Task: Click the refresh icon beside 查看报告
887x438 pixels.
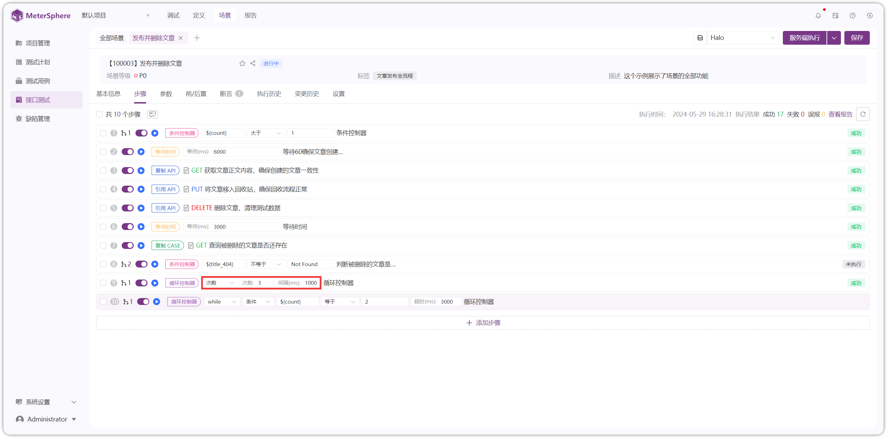Action: [x=863, y=114]
